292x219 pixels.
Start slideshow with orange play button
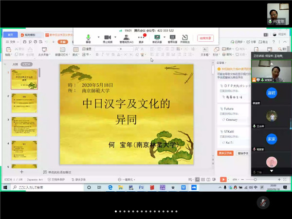pos(223,179)
